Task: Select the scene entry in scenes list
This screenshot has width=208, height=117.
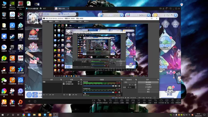Action: coord(52,82)
